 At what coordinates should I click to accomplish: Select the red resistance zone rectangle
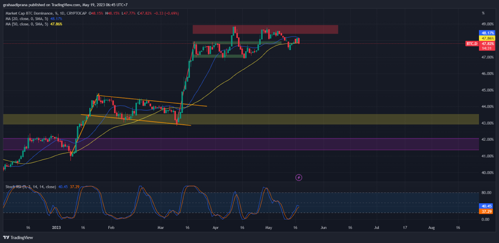(x=265, y=30)
